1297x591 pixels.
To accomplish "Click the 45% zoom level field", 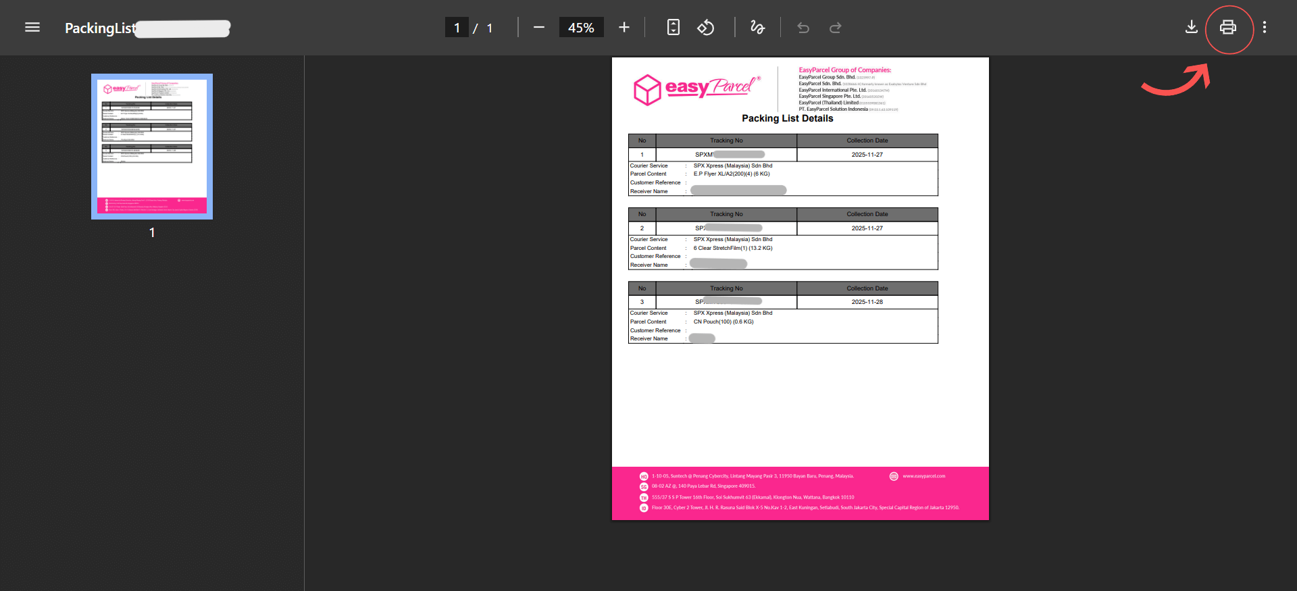I will coord(581,28).
